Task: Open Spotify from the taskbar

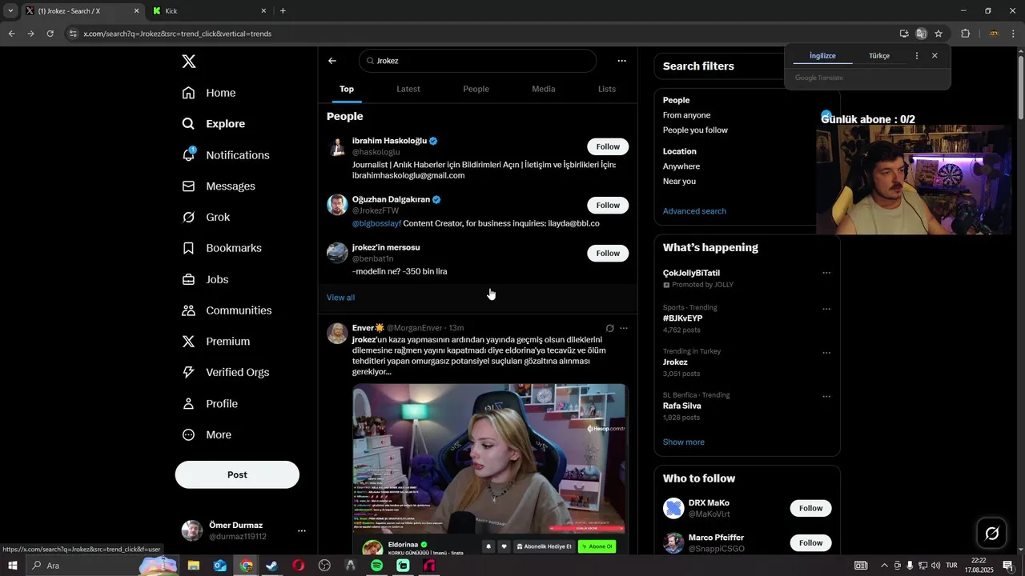Action: (x=376, y=566)
